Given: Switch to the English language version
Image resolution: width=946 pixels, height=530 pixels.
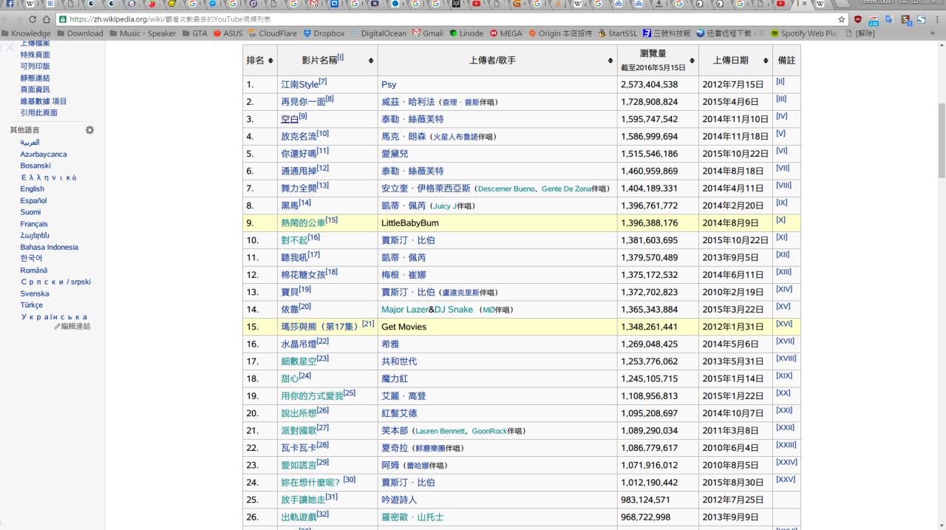Looking at the screenshot, I should (32, 188).
